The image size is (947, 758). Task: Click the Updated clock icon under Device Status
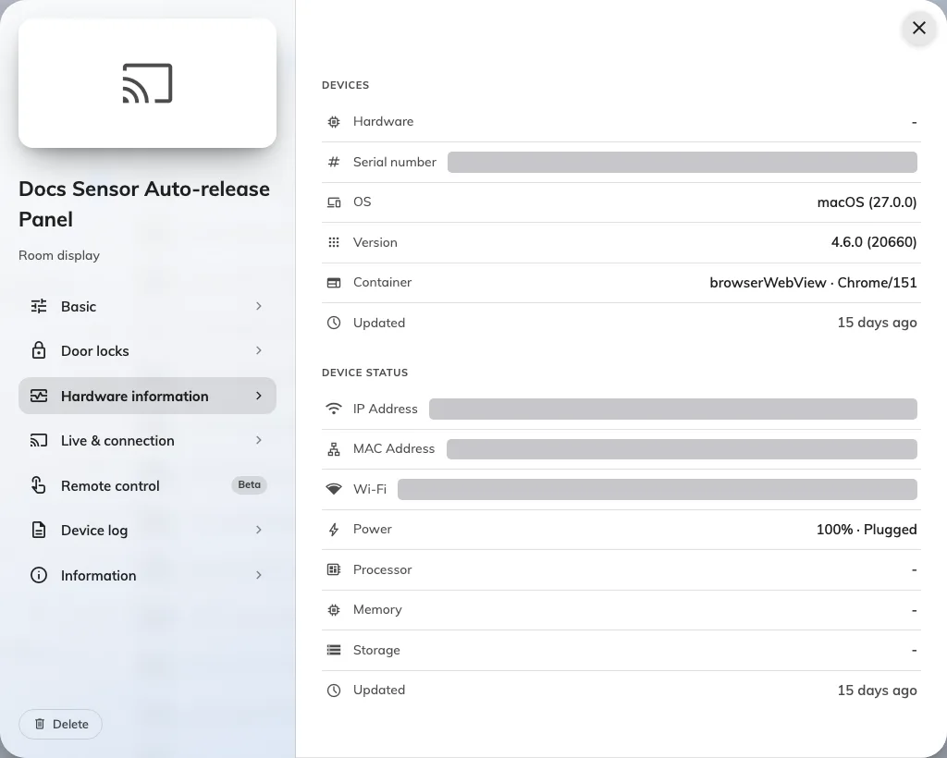coord(333,690)
